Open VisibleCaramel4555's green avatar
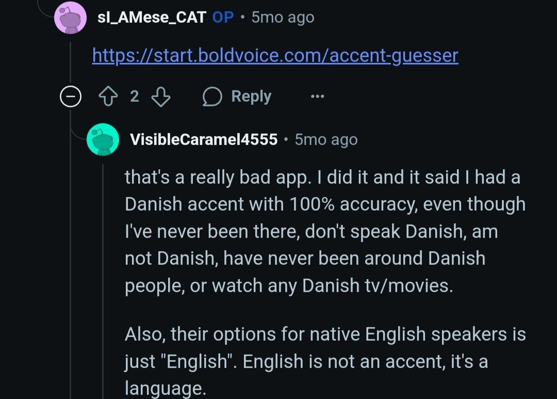The width and height of the screenshot is (557, 399). click(x=103, y=139)
